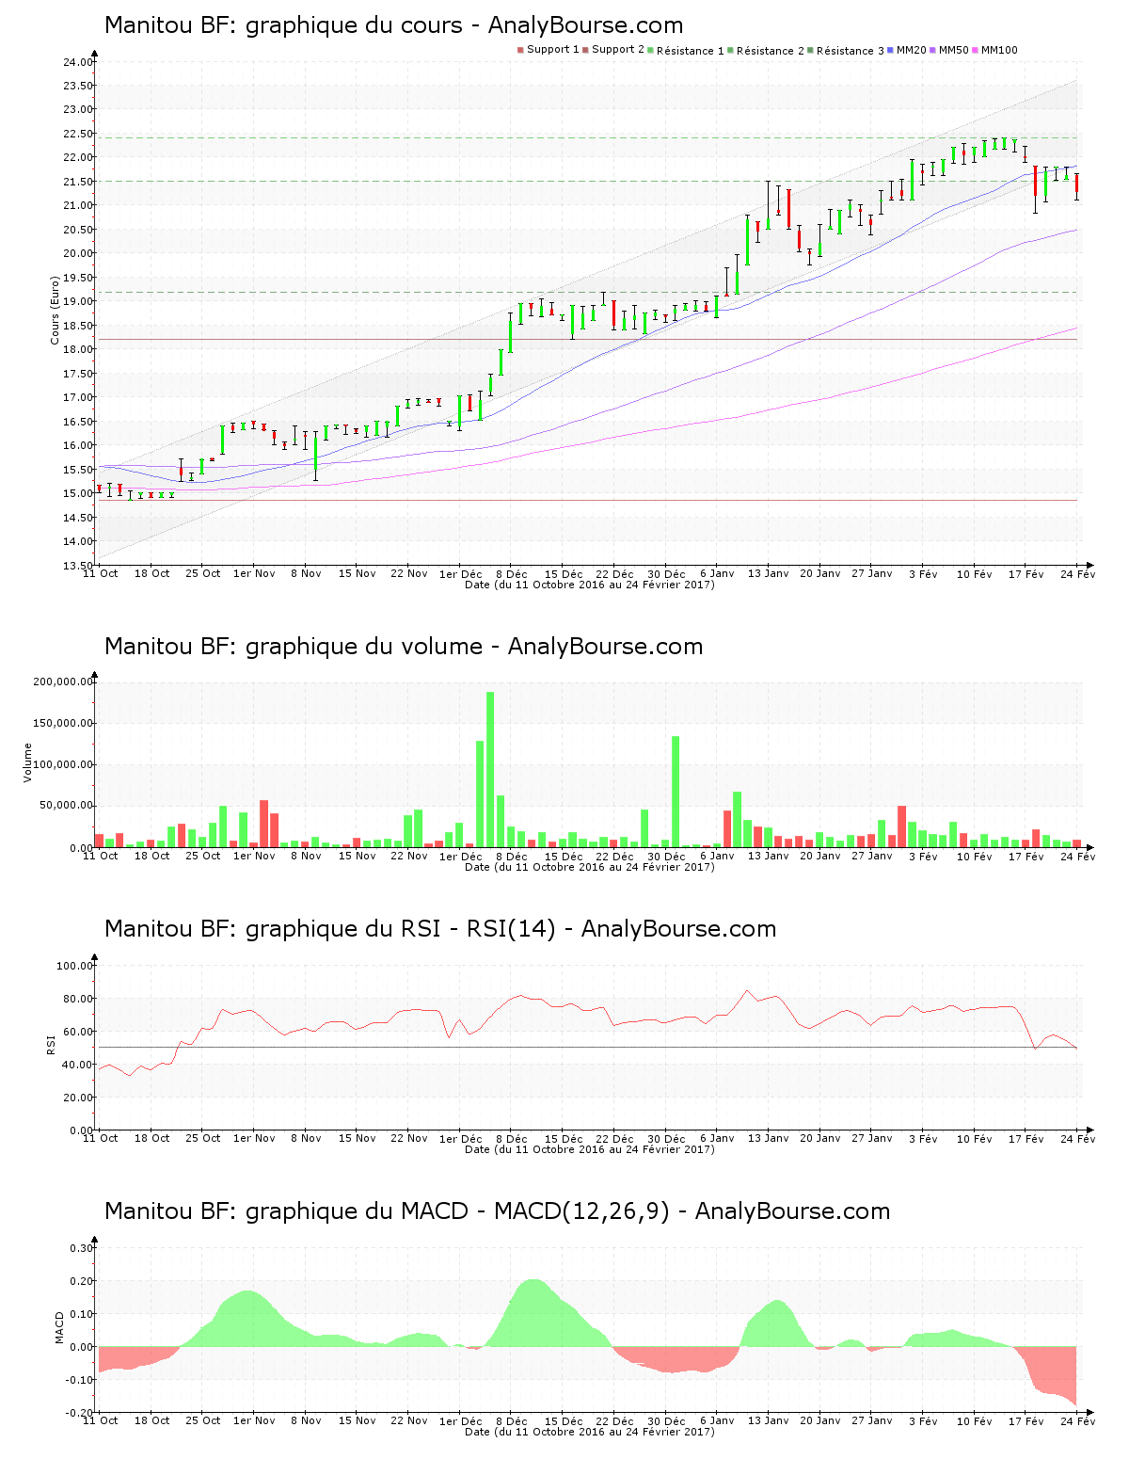Image resolution: width=1129 pixels, height=1459 pixels.
Task: Click '8 Déc' on the price chart axis
Action: tap(511, 573)
